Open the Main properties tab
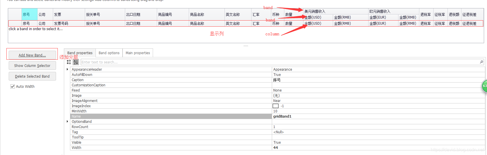This screenshot has width=487, height=155. 138,53
